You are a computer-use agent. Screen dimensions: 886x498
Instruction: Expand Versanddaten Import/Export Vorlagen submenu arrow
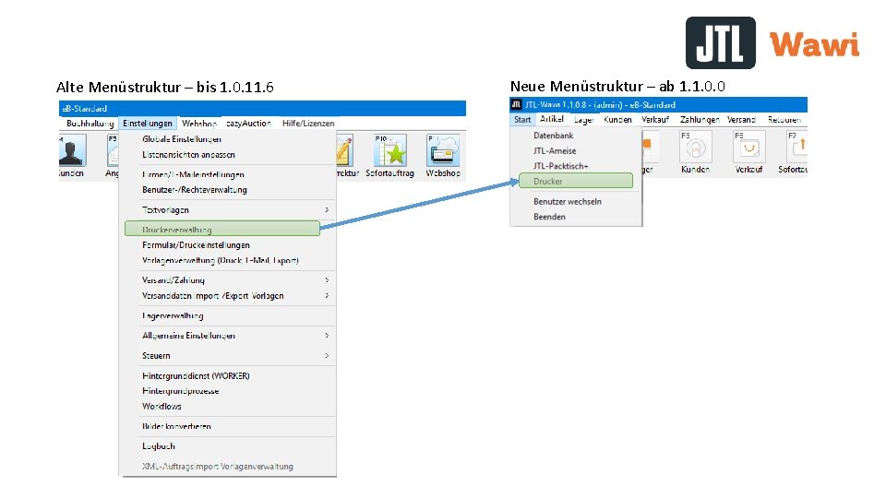click(x=327, y=296)
